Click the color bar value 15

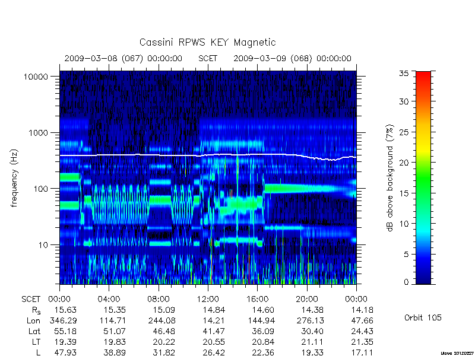pos(404,193)
